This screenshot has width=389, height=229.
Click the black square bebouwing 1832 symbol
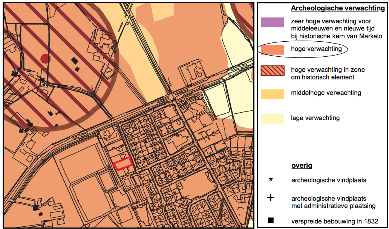271,220
